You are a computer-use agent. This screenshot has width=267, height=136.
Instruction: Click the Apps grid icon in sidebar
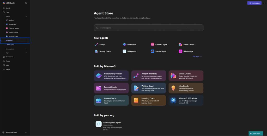tap(4, 65)
